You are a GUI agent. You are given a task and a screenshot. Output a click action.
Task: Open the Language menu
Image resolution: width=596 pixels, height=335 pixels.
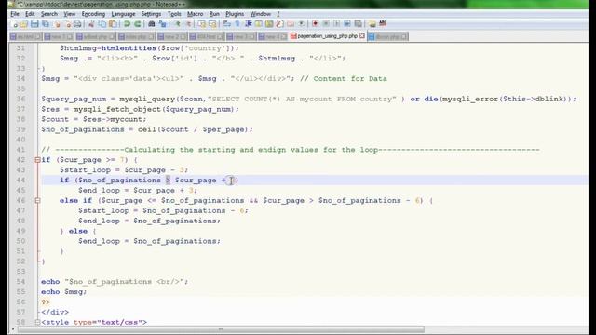click(x=123, y=14)
